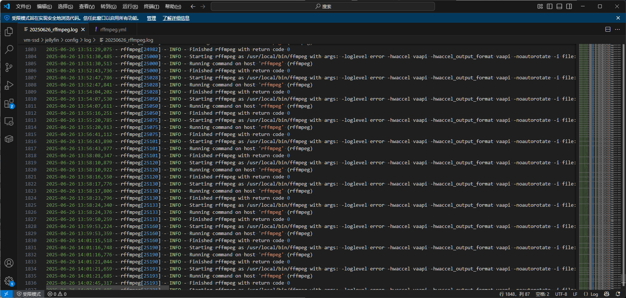Click the 搜索 command center box
This screenshot has width=626, height=298.
[x=322, y=6]
